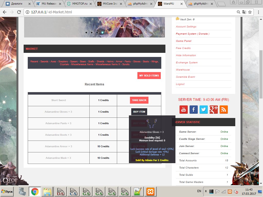Bookmark page with star icon
Screen dimensions: 263x197
pyautogui.click(x=250, y=12)
